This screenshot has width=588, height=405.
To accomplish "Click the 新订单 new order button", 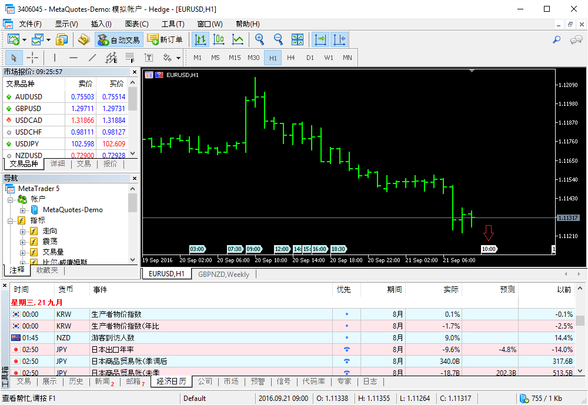I will 165,39.
